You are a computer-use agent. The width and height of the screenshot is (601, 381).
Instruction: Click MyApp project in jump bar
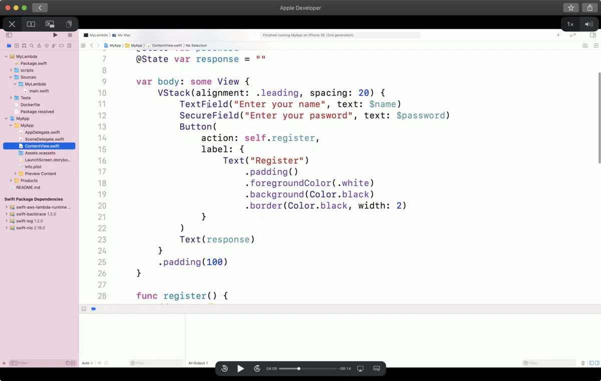(113, 46)
